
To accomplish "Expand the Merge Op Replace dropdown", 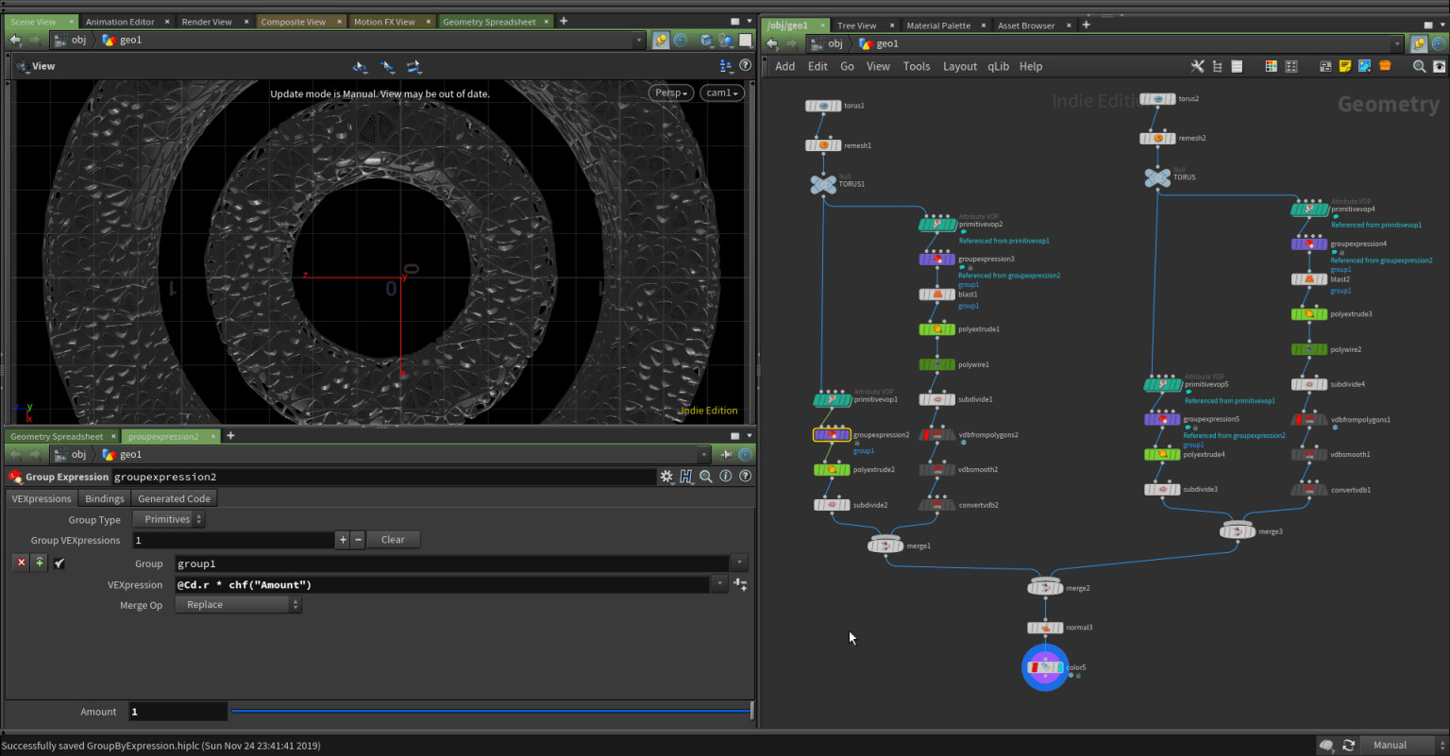I will [238, 605].
